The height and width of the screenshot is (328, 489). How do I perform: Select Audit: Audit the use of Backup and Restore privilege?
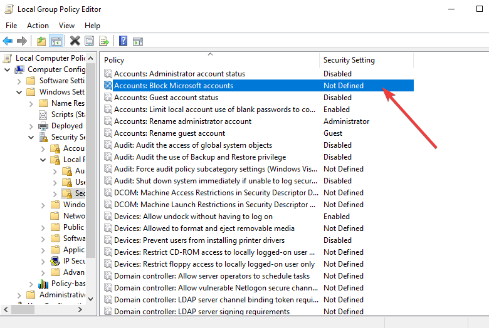click(258, 157)
